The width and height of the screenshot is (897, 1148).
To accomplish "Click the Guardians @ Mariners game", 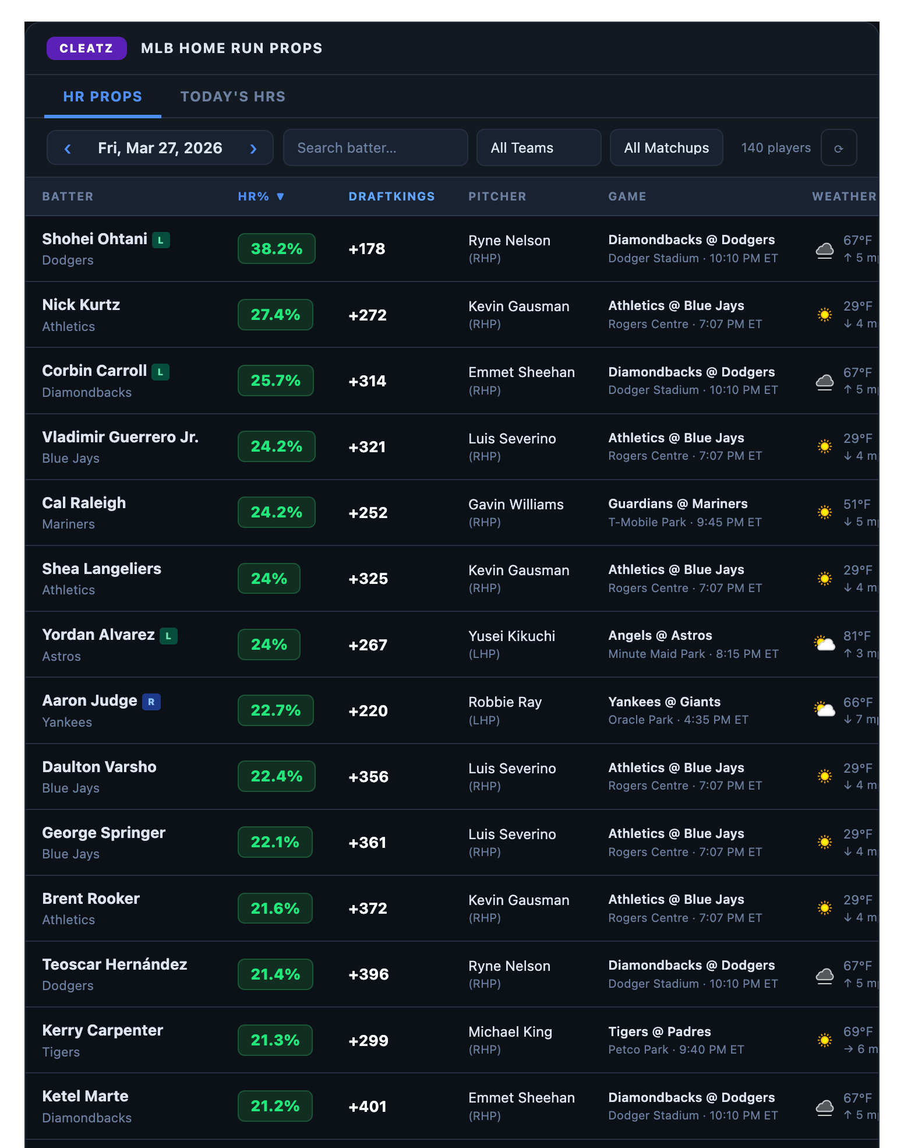I will (678, 503).
